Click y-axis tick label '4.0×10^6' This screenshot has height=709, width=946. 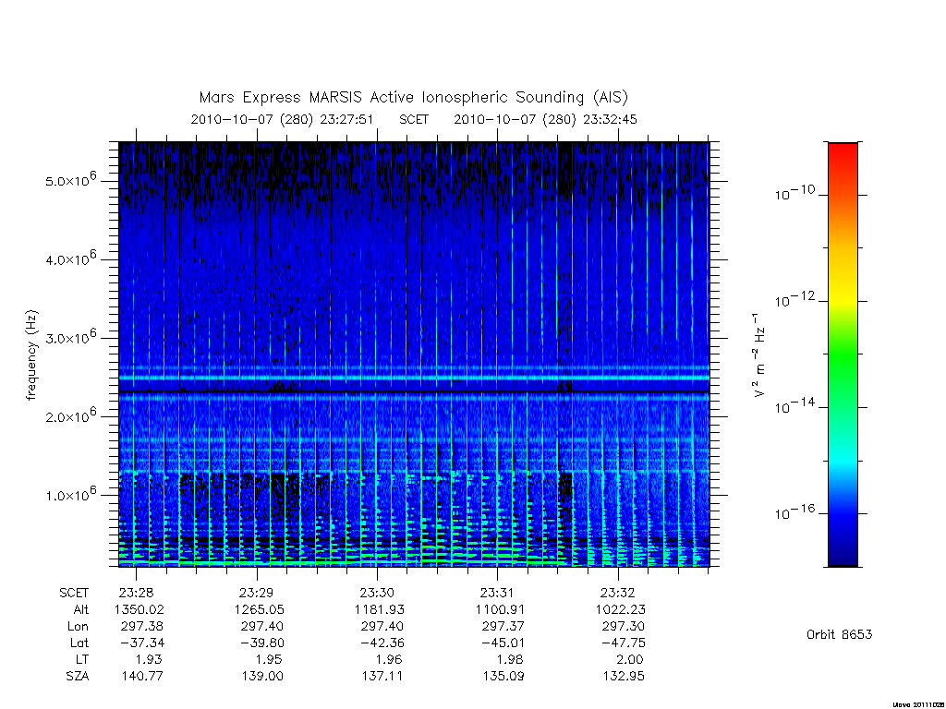coord(70,258)
